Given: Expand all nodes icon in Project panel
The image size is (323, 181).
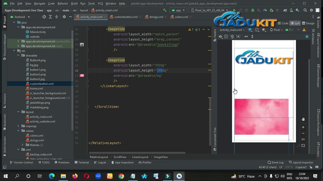Looking at the screenshot, I should pyautogui.click(x=50, y=17).
